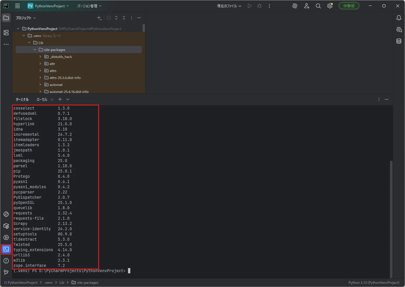Screen dimensions: 405x287
Task: Open the Python Console tool window
Action: (x=6, y=214)
